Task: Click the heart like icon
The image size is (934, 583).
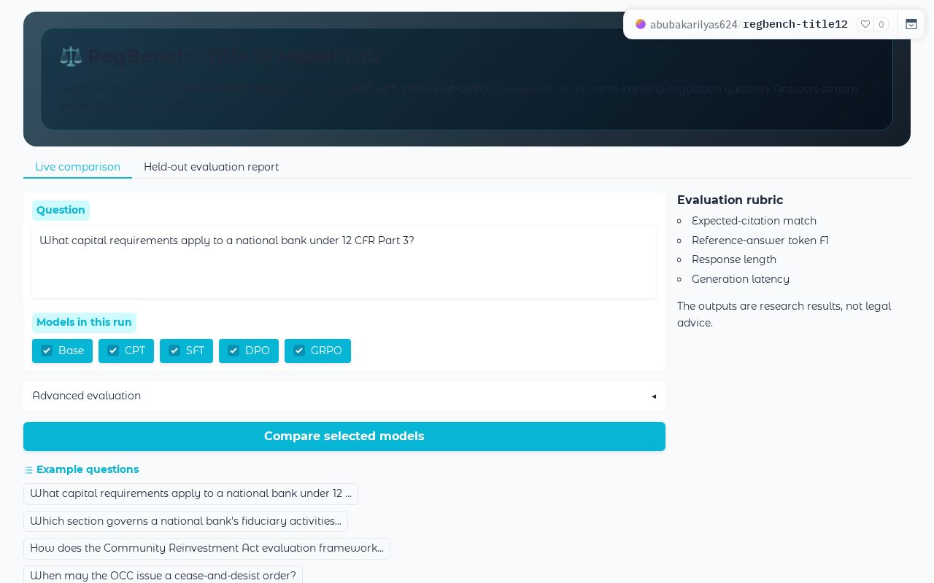Action: click(x=865, y=24)
